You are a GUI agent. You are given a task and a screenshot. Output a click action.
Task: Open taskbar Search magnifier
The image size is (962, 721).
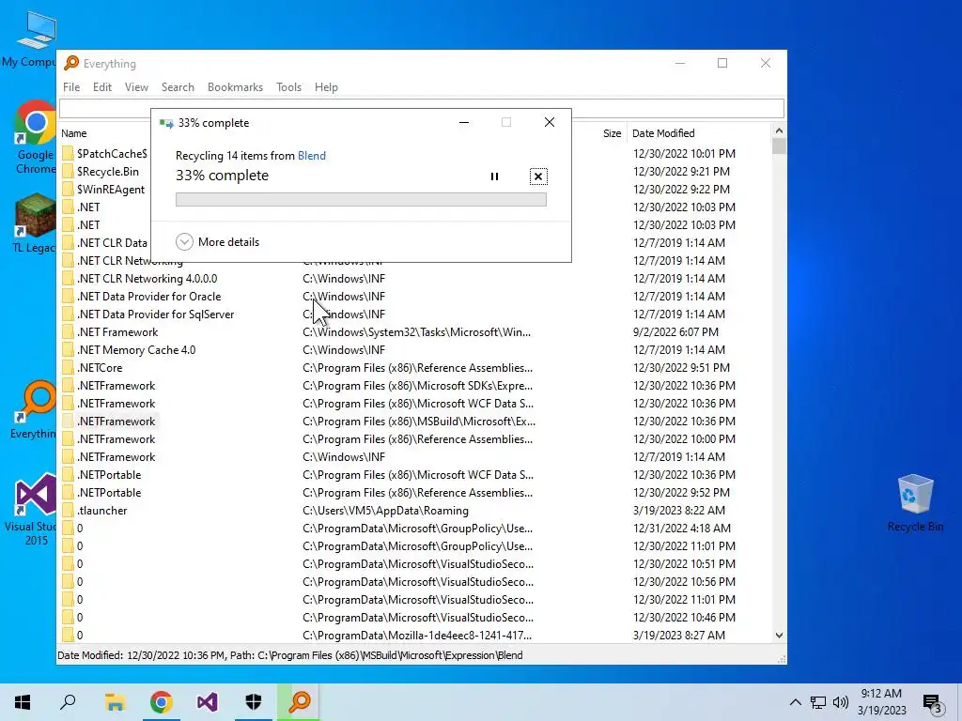pos(68,702)
